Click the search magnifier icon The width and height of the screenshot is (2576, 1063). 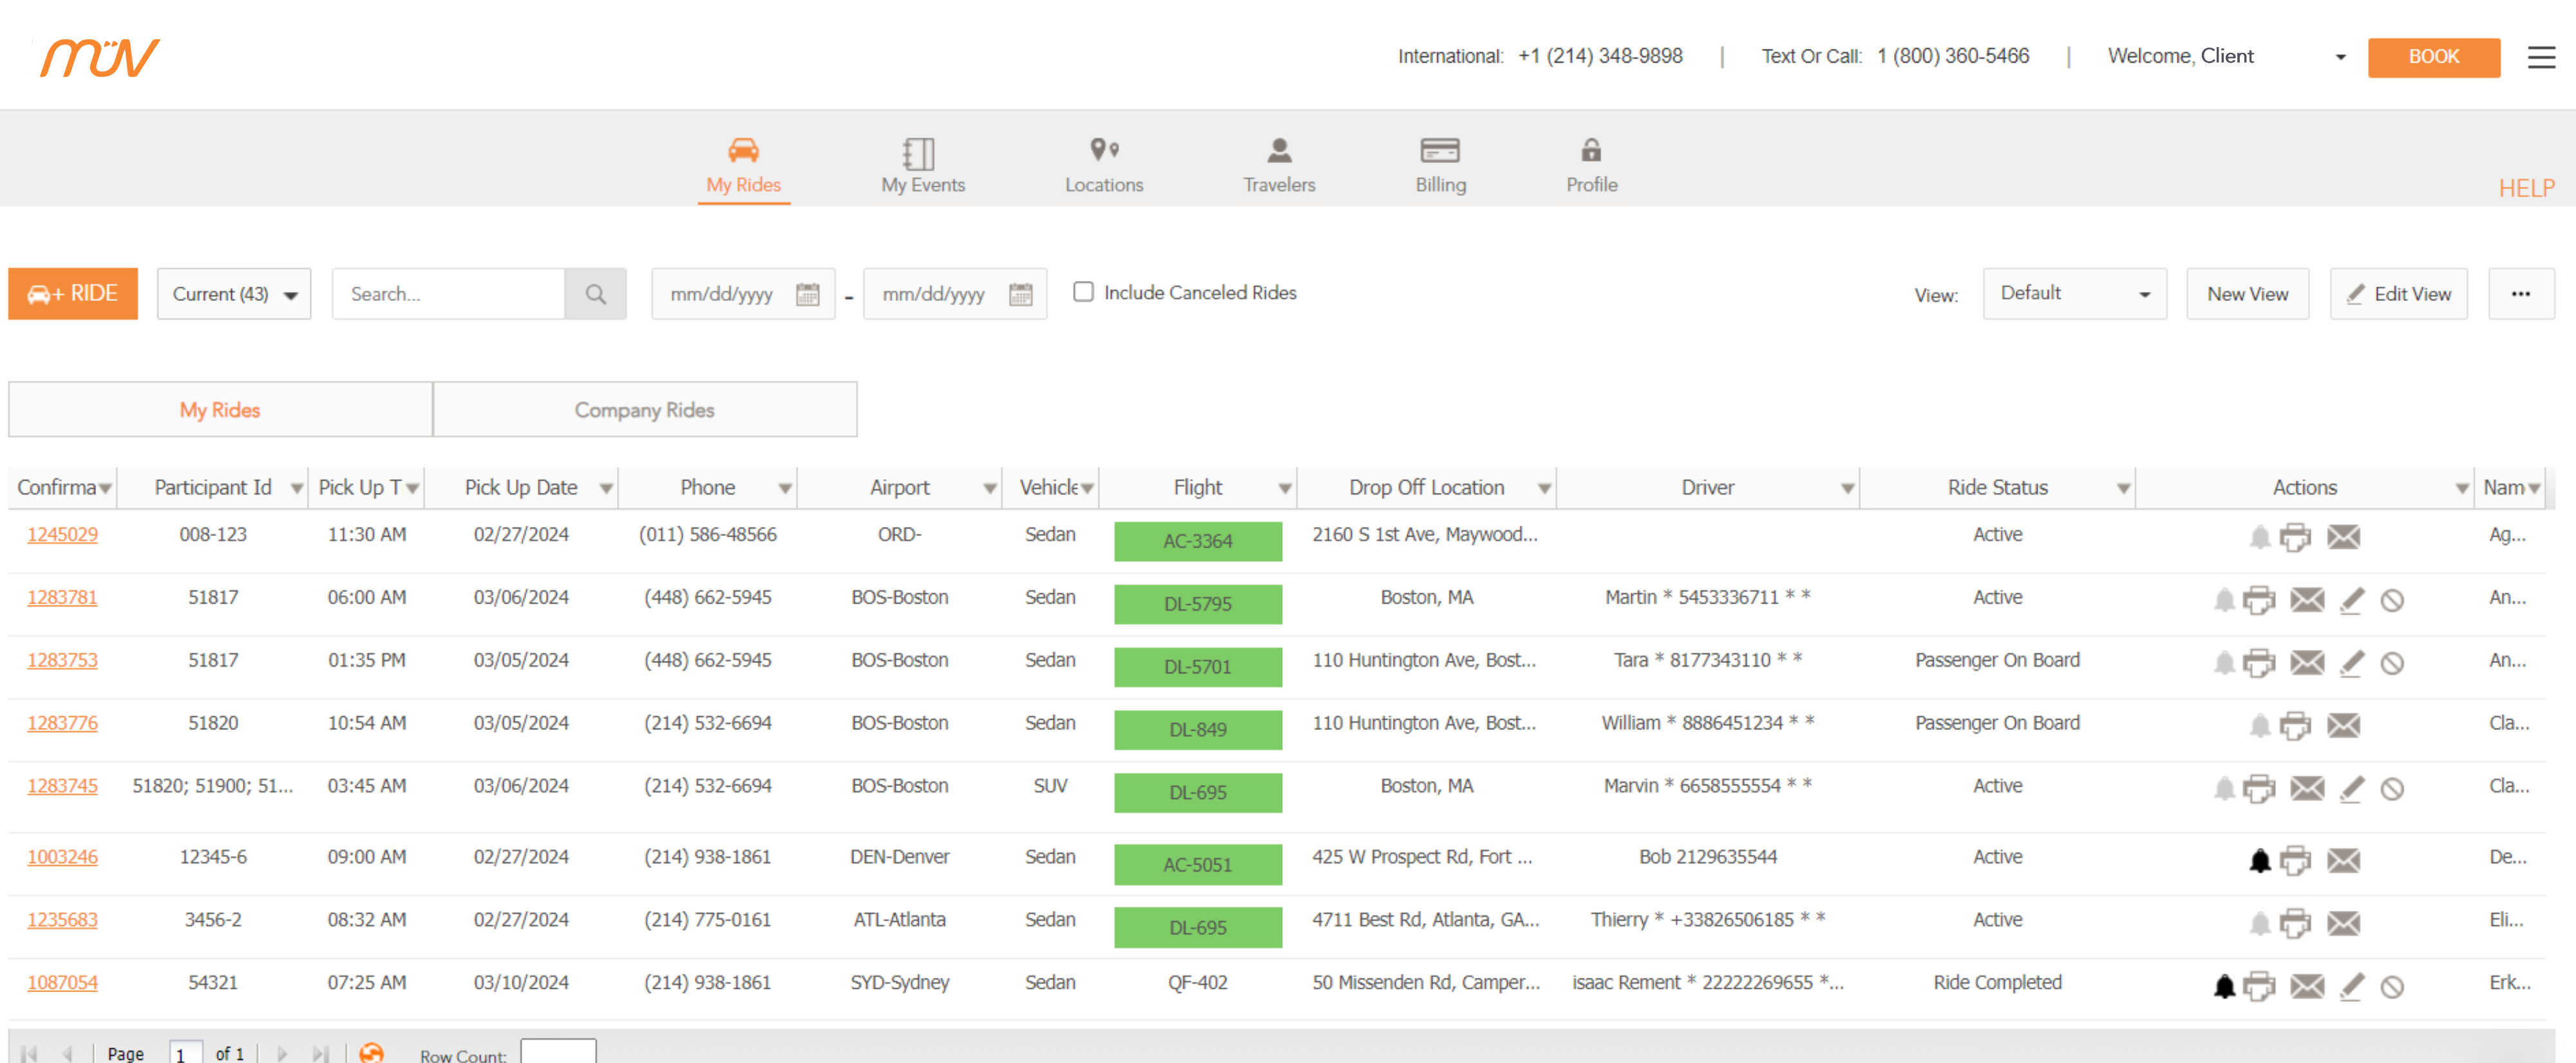(x=595, y=294)
